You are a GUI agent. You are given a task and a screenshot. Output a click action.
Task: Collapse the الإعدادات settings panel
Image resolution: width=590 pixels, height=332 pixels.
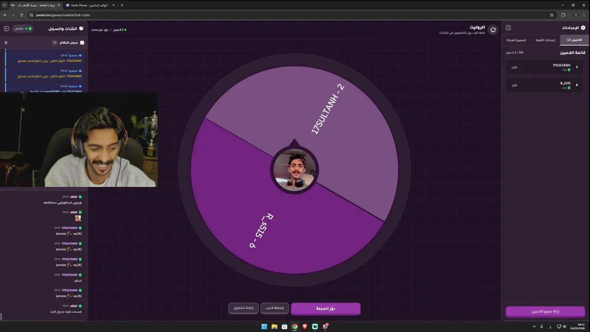[508, 28]
